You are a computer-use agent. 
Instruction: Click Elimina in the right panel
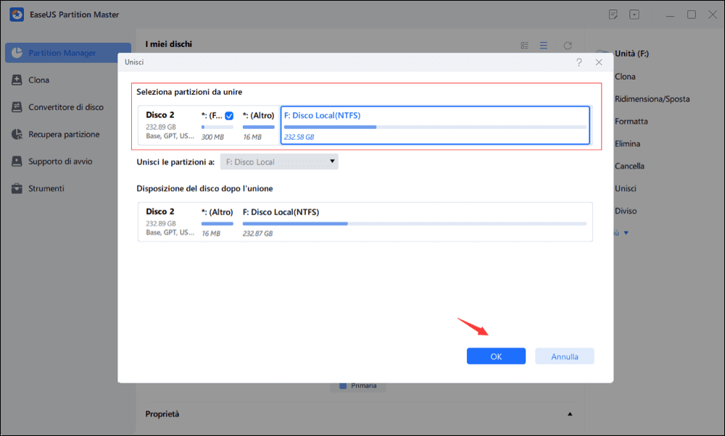point(627,143)
